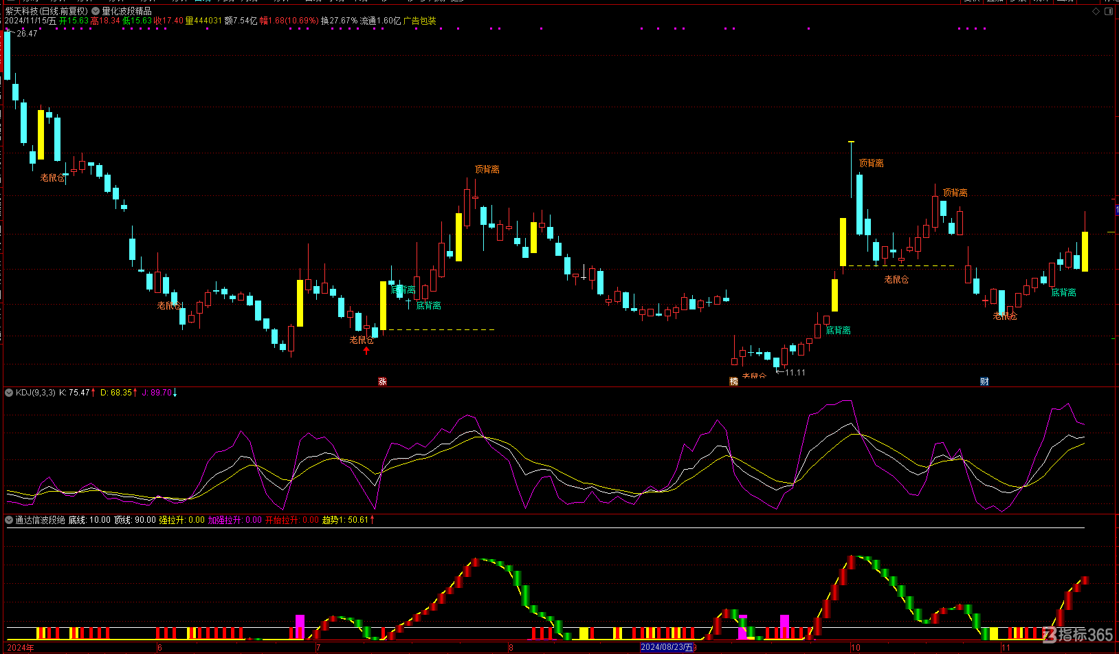Expand the 通达信波段绝 indicator dropdown arrow

(9, 520)
